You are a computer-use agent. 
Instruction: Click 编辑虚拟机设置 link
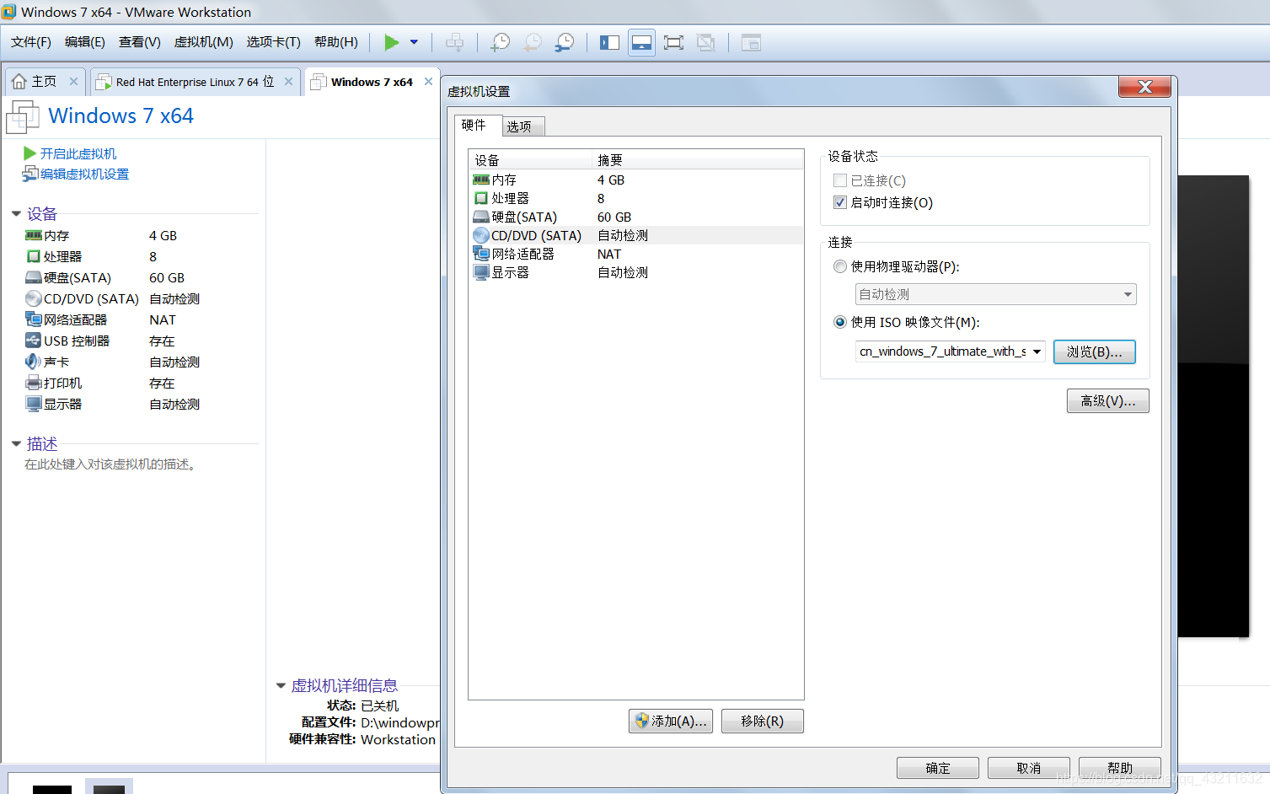[x=84, y=174]
